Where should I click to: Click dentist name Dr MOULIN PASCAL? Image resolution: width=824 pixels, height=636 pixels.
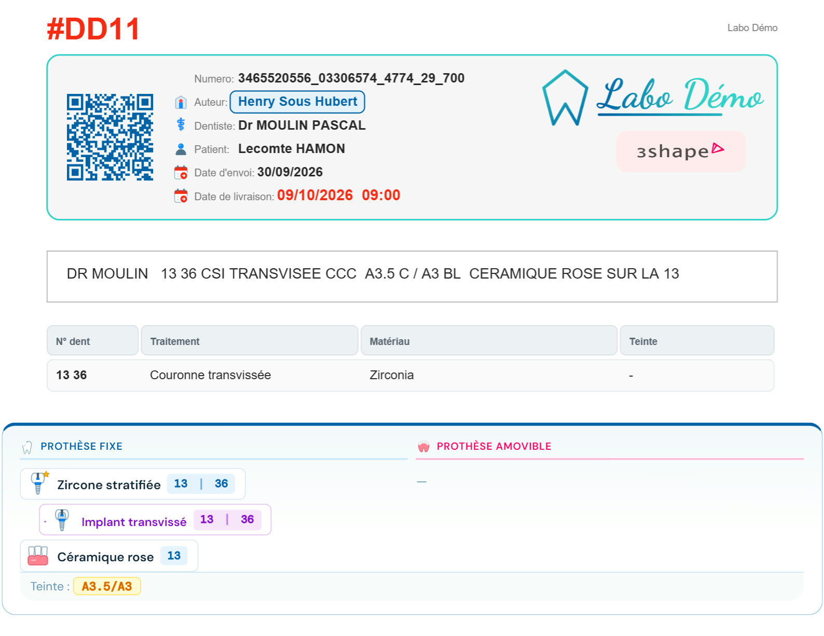[x=302, y=125]
